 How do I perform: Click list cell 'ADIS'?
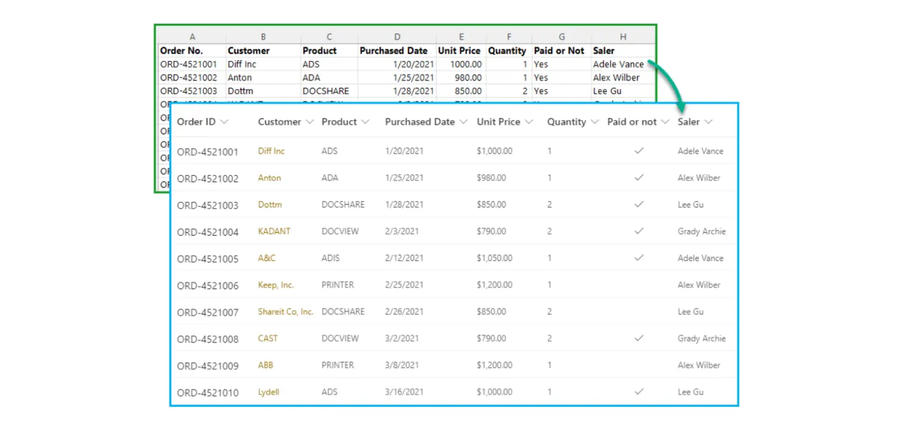331,258
